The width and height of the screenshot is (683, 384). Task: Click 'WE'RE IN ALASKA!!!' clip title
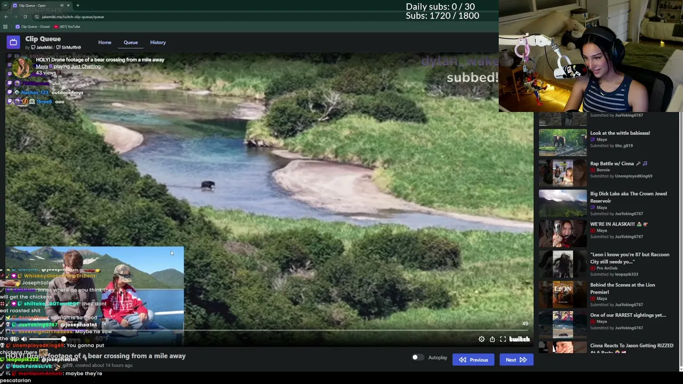619,224
